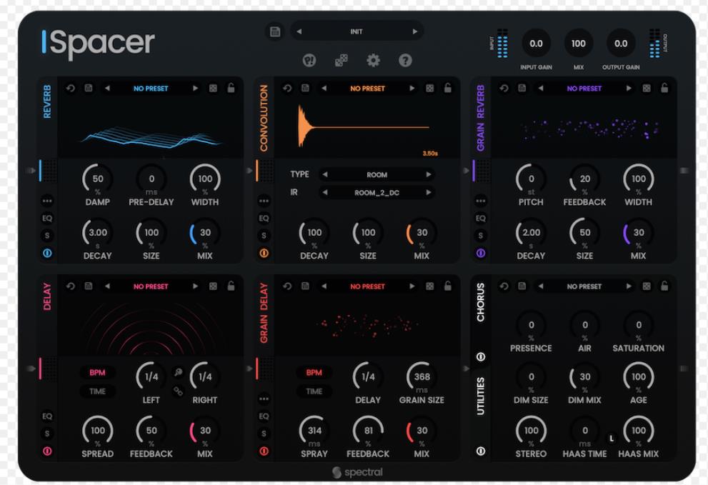Toggle the Delay left/right link icon
This screenshot has height=485, width=708.
(x=179, y=391)
